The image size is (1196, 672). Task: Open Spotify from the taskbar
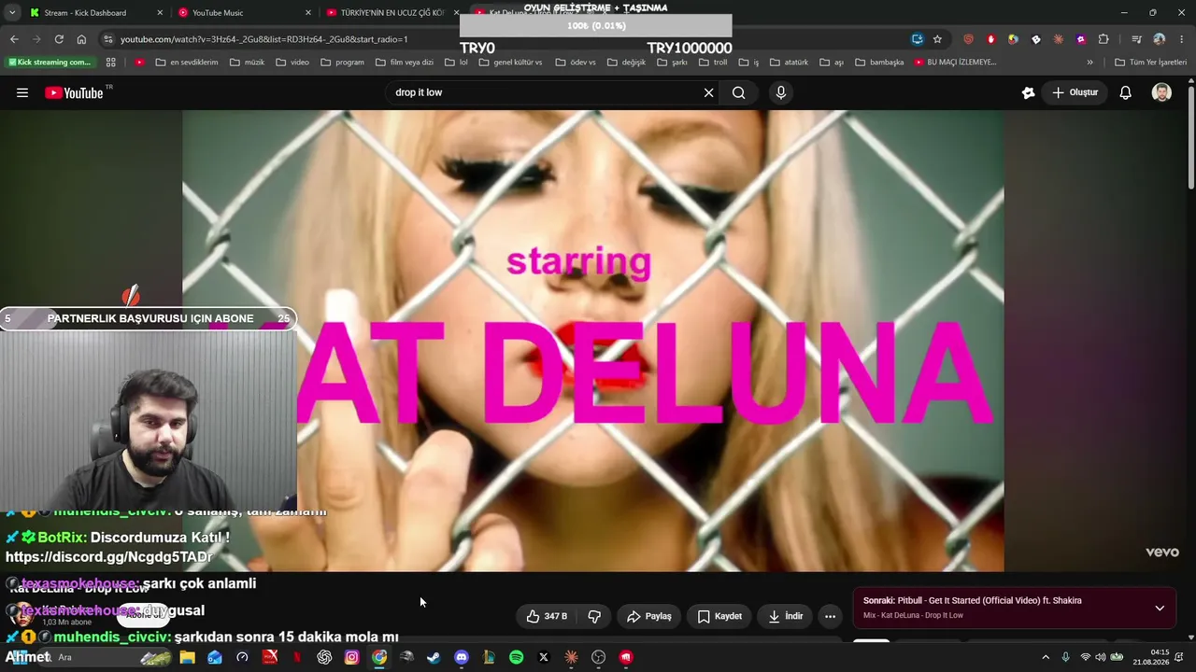pyautogui.click(x=517, y=657)
